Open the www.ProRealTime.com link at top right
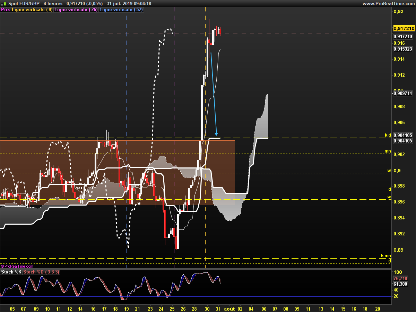 388,3
